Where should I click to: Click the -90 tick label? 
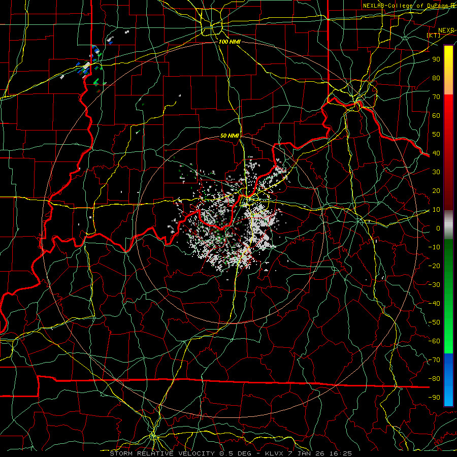pyautogui.click(x=434, y=398)
